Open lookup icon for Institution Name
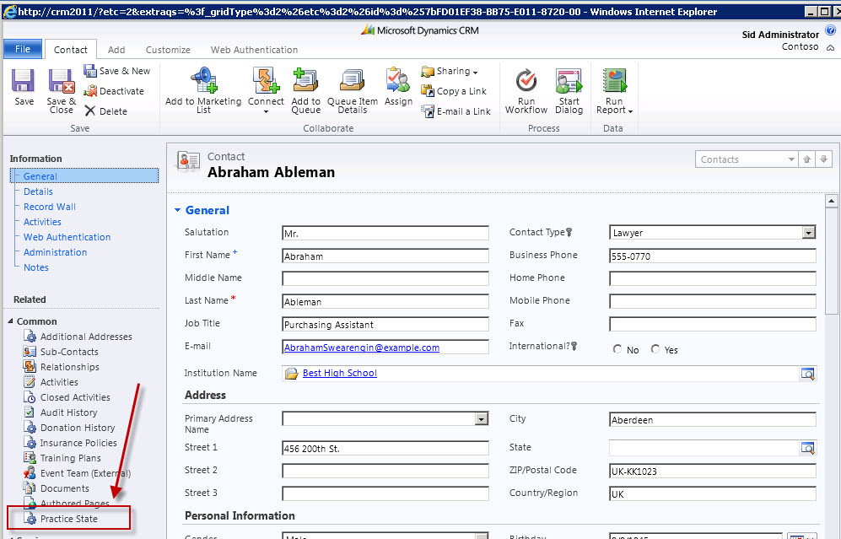The width and height of the screenshot is (841, 539). point(807,374)
